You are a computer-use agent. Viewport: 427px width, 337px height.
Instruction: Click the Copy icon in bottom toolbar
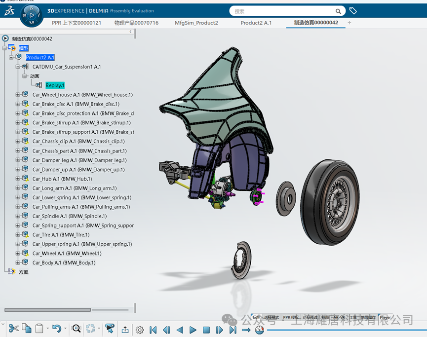tap(27, 328)
